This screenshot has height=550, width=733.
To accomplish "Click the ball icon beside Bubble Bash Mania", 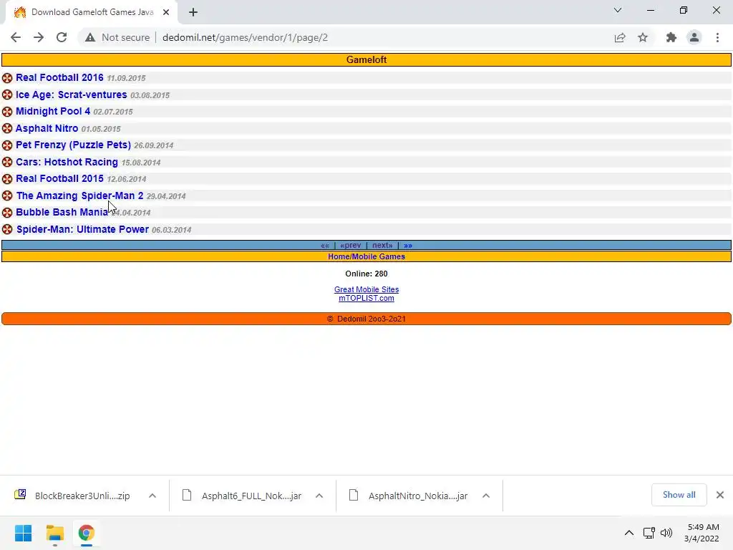I will (x=7, y=212).
